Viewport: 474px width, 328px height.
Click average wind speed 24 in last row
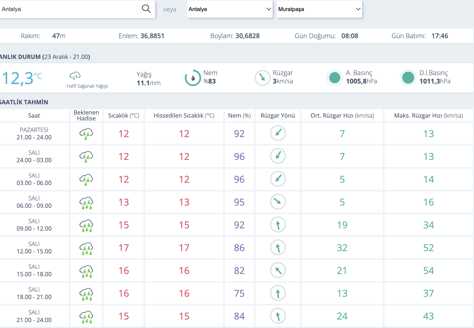[342, 316]
